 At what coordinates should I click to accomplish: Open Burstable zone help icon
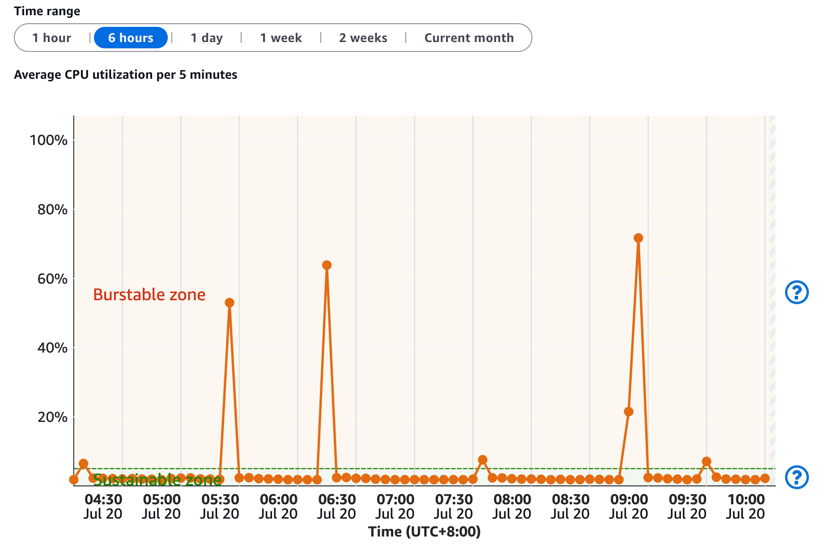pos(797,292)
